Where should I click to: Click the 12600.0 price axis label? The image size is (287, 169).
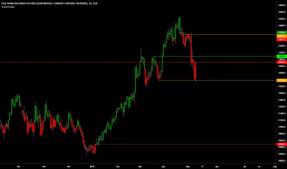pyautogui.click(x=282, y=73)
